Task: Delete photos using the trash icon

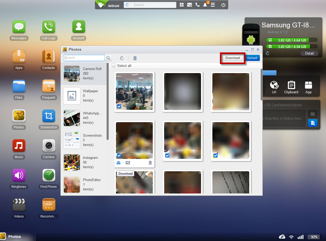Action: [x=135, y=58]
